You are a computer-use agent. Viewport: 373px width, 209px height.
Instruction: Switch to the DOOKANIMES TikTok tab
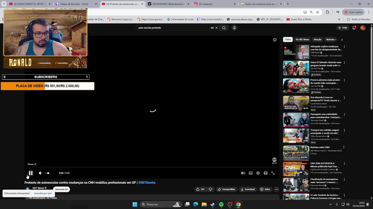tap(169, 4)
